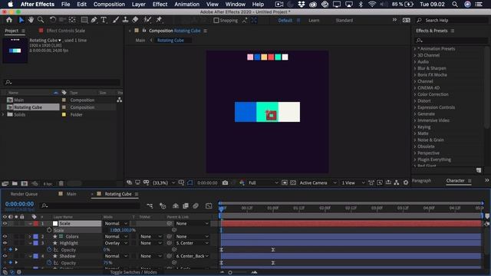Hide the Highlight layer with its eye icon
This screenshot has height=276, width=491.
coord(5,243)
